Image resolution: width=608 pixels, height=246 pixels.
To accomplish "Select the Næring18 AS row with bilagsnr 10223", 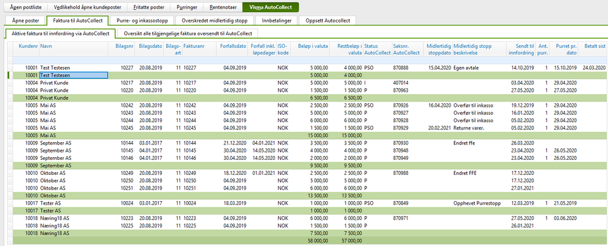I will 310,218.
